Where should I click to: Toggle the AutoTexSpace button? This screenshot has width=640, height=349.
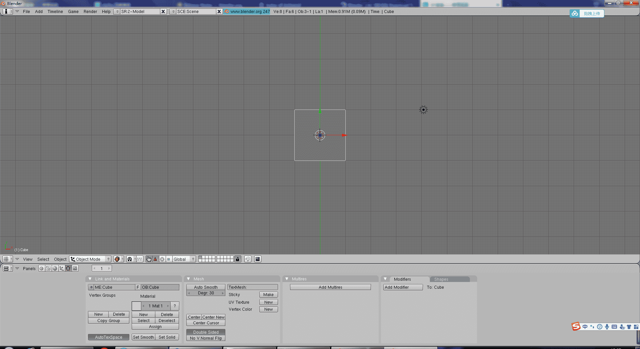108,337
